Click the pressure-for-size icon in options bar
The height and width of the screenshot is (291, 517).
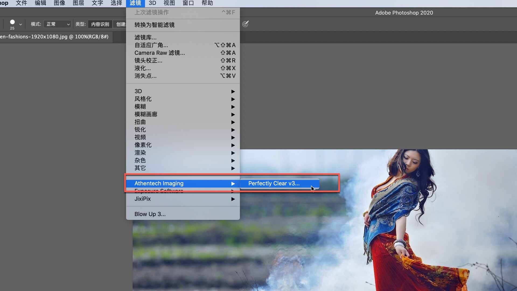pyautogui.click(x=245, y=24)
